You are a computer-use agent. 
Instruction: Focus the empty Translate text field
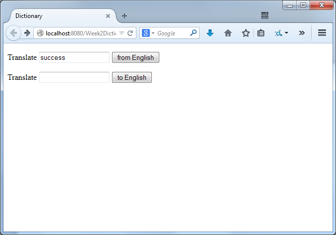tap(74, 77)
